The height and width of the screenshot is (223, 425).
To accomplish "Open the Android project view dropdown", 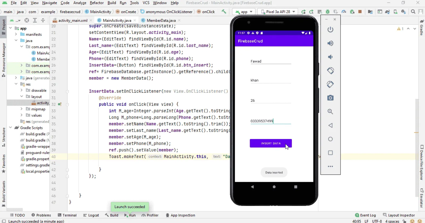I will click(x=15, y=20).
